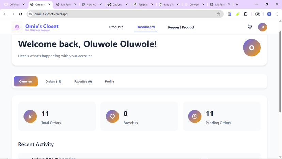This screenshot has height=159, width=282.
Task: Switch to the Favorites (0) tab
Action: tap(83, 82)
